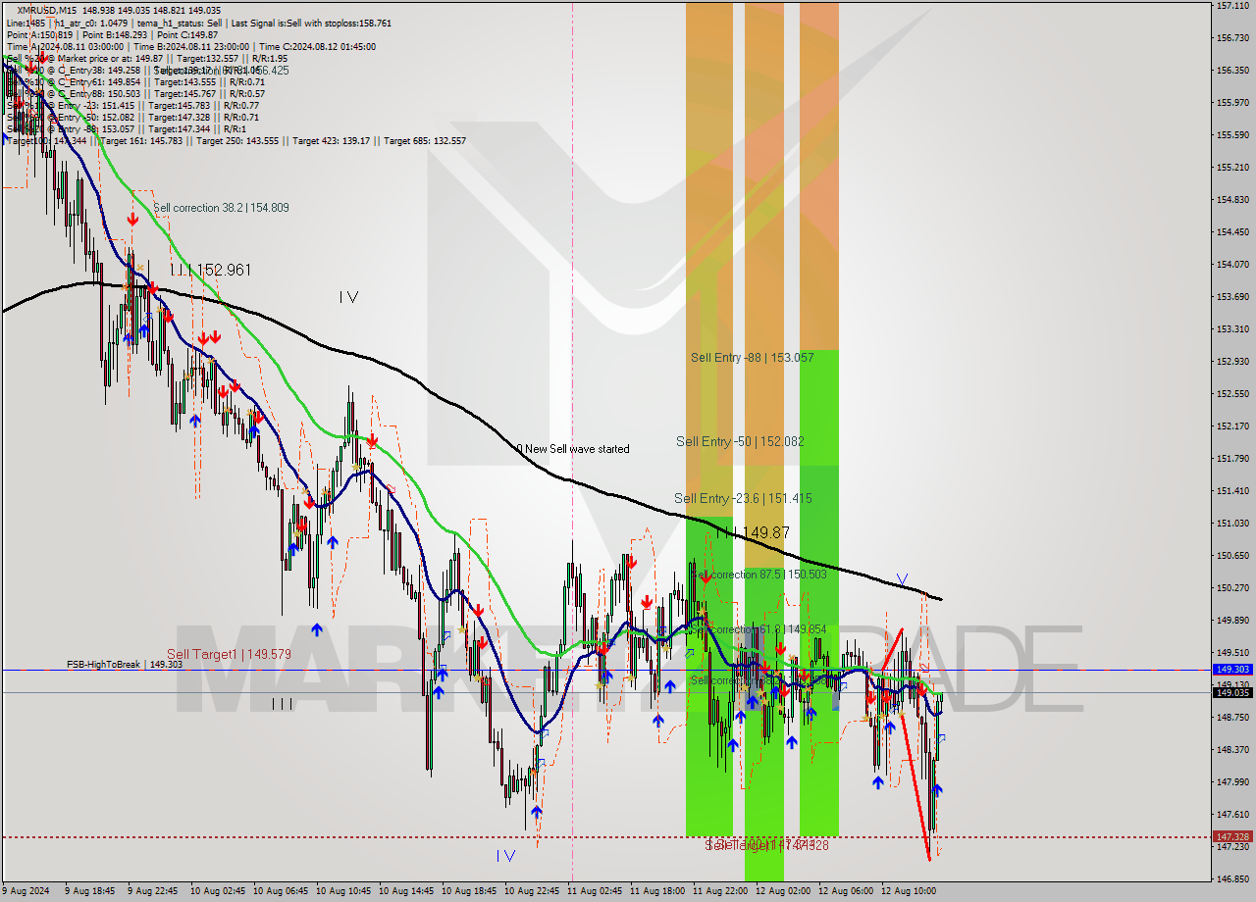
Task: Click the '12 Aug 02:00' time axis label
Action: click(x=782, y=891)
